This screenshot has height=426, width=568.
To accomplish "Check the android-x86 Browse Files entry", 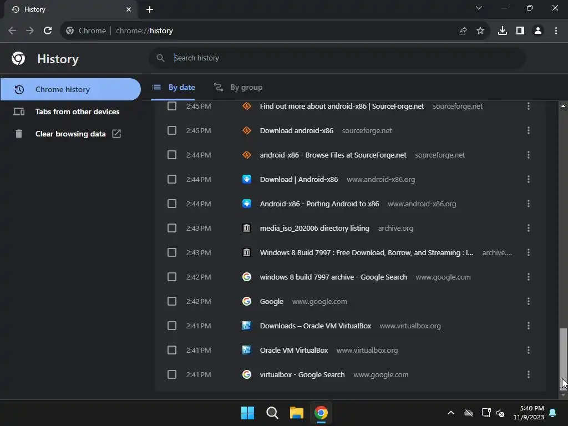I will point(172,155).
